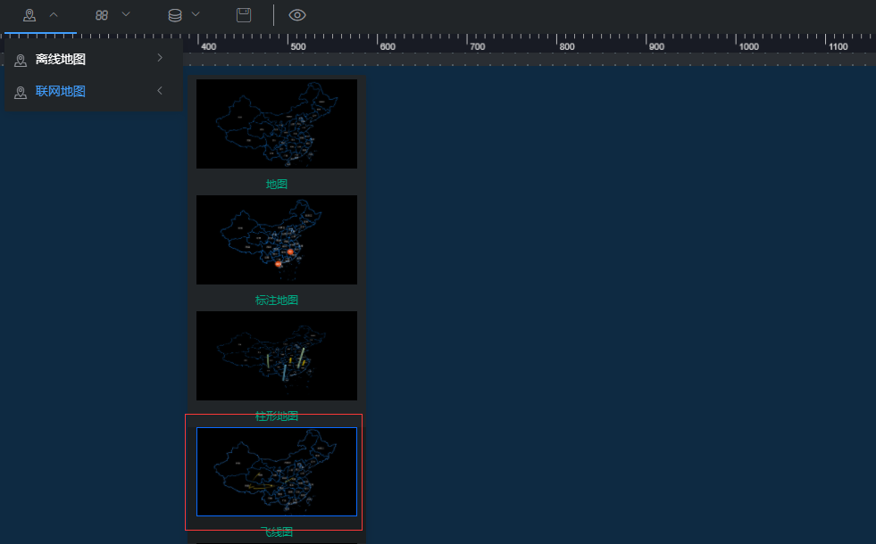This screenshot has height=544, width=876.
Task: Choose the 地图 map thumbnail
Action: 277,124
